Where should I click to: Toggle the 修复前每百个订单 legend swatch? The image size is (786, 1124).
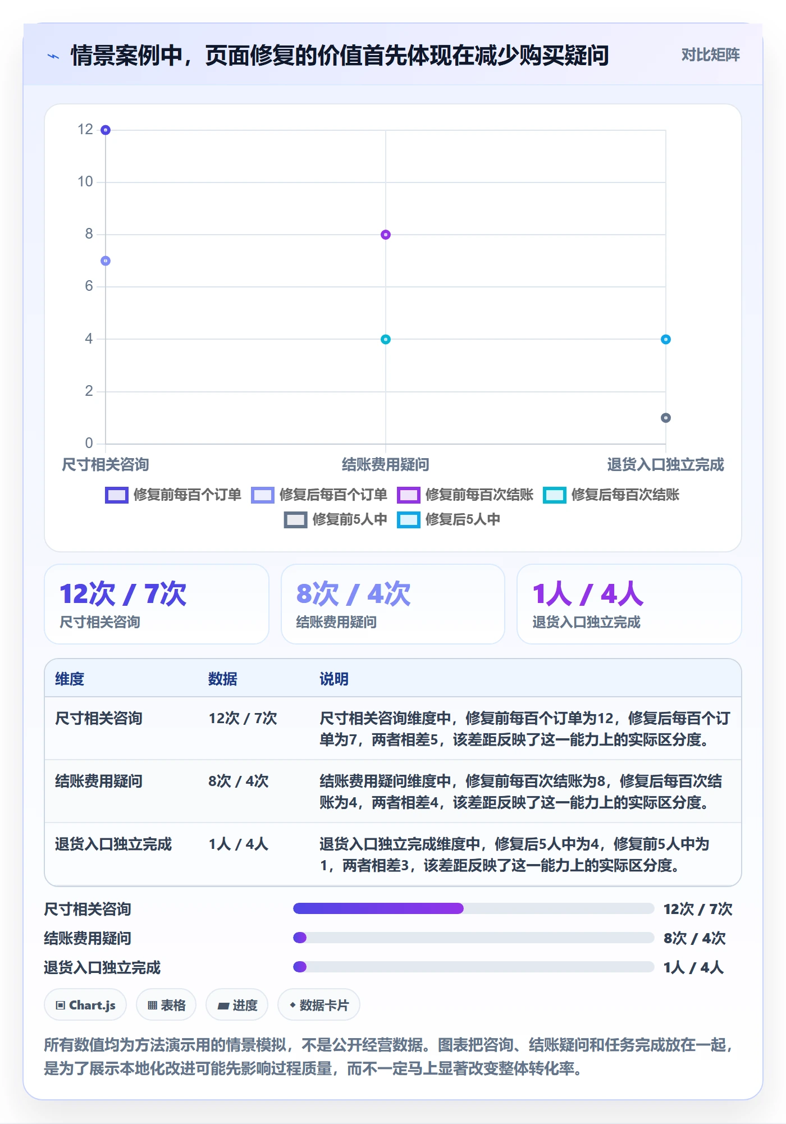tap(117, 495)
